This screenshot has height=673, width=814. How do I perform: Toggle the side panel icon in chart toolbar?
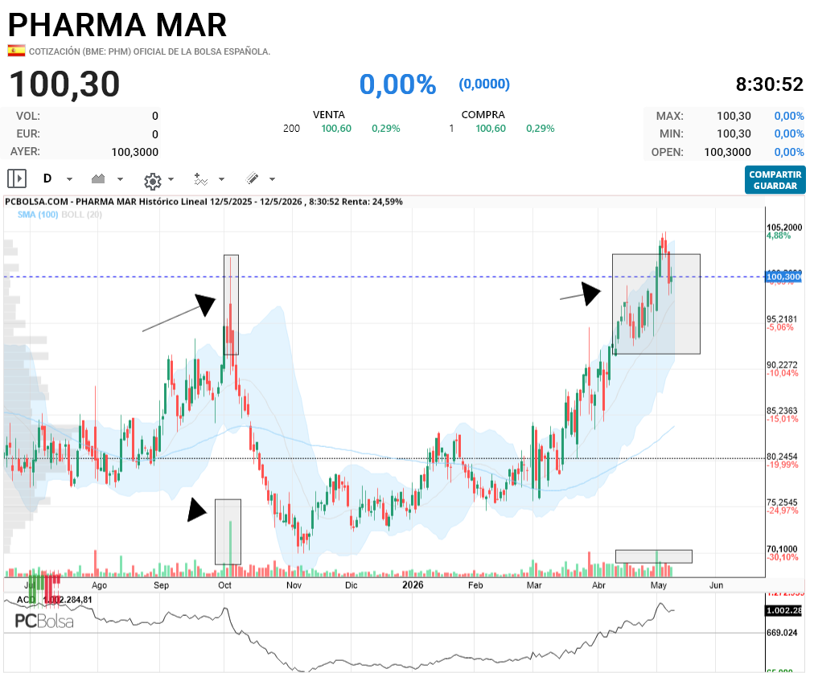click(x=17, y=179)
